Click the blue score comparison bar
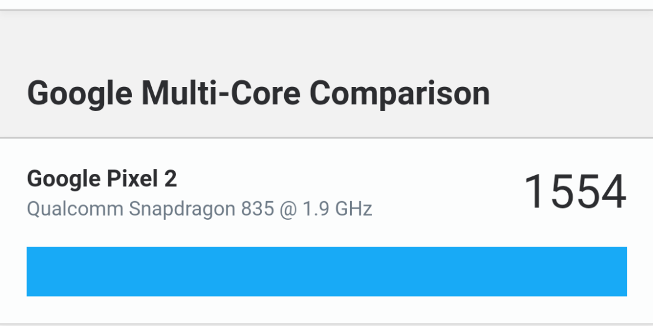Screen dimensions: 653x326 tap(327, 271)
